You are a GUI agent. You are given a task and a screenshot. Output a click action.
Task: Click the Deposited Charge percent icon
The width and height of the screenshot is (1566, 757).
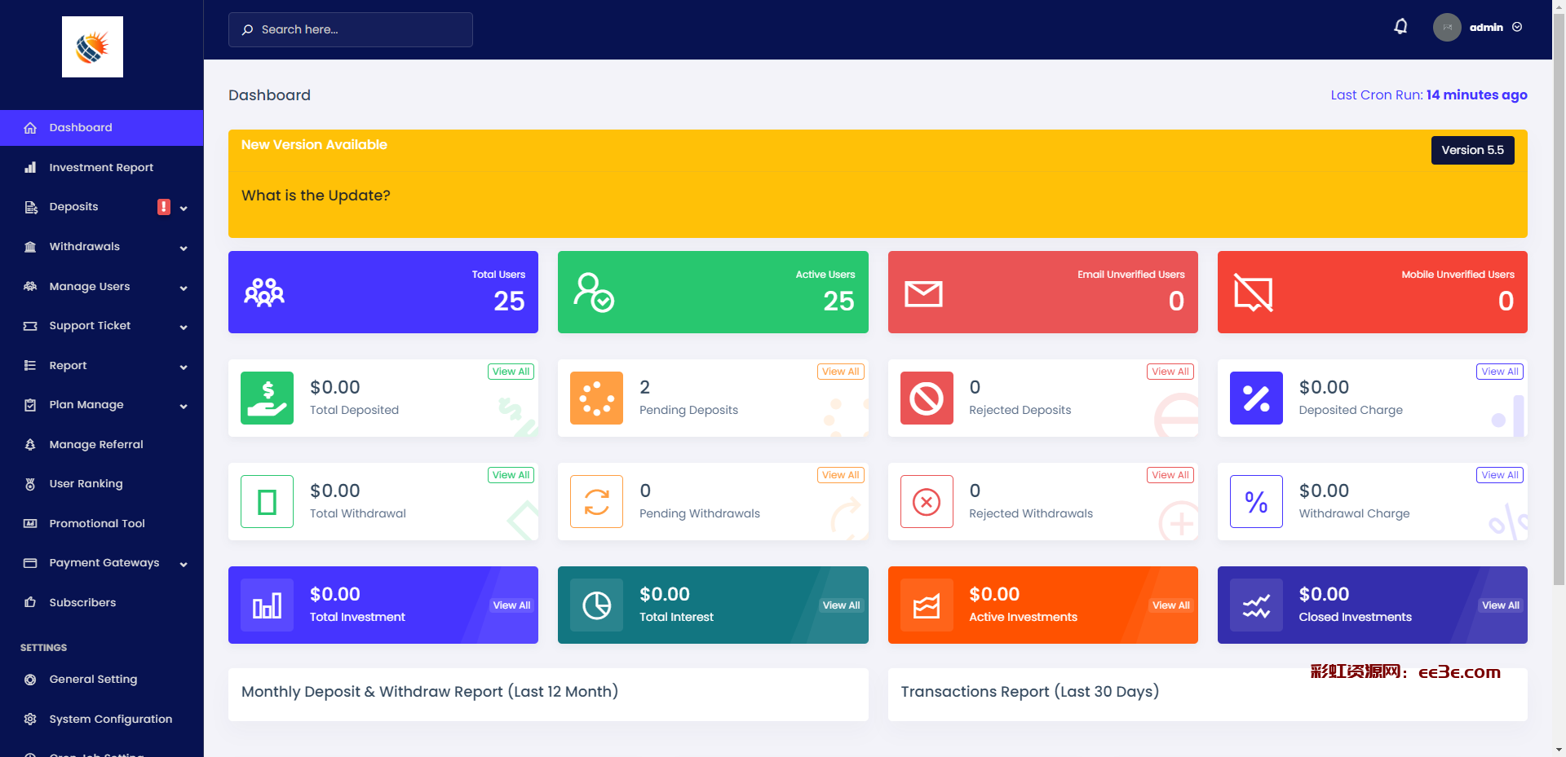coord(1256,398)
